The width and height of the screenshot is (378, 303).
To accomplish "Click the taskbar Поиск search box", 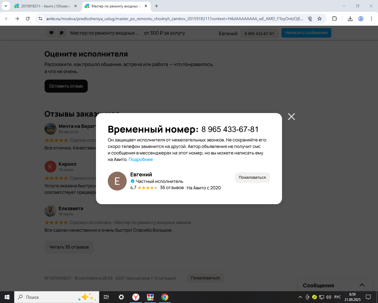I will click(57, 297).
